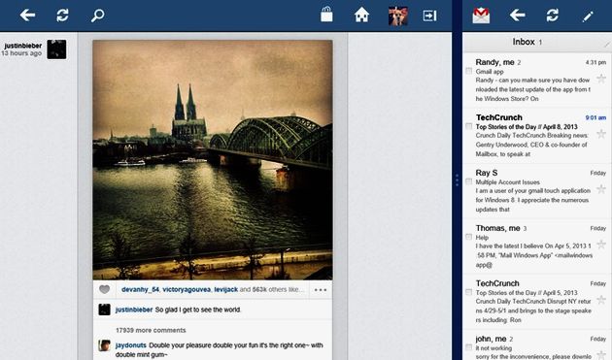Open search in Instagram panel

pyautogui.click(x=97, y=16)
